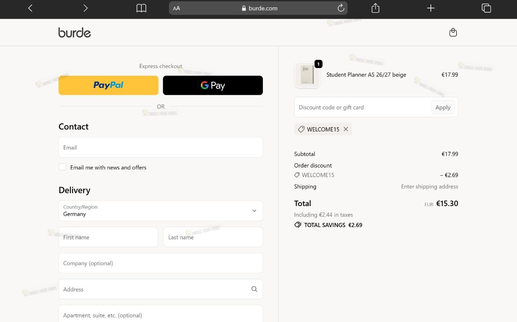The image size is (517, 322).
Task: Click the TOTAL SAVINGS €2.69 text
Action: 333,225
